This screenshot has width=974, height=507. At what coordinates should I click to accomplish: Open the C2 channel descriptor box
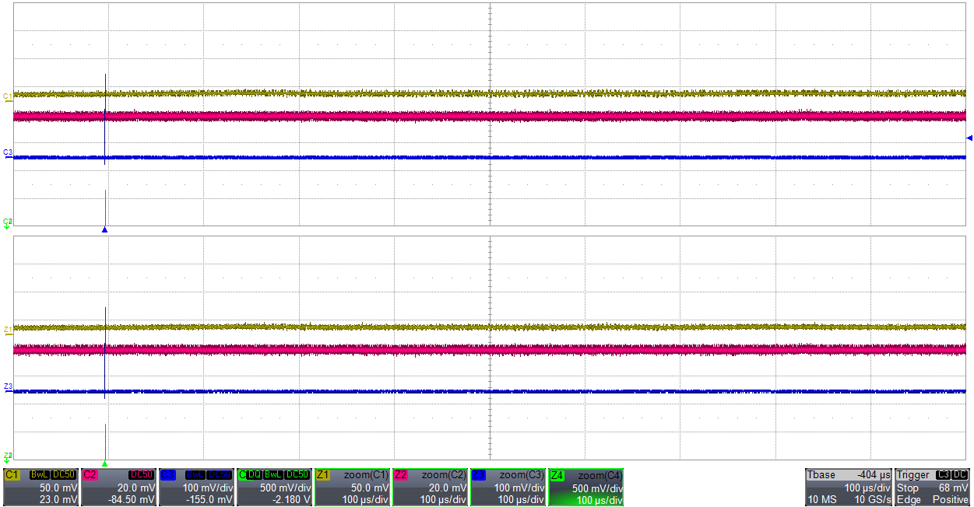119,487
